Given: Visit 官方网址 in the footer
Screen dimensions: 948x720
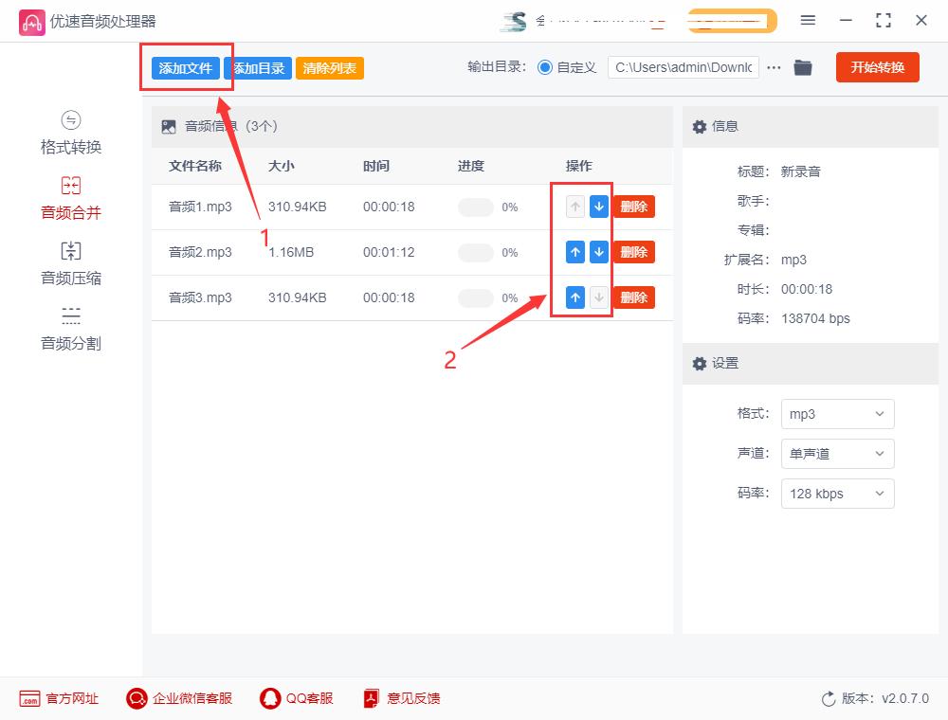Looking at the screenshot, I should pos(59,698).
